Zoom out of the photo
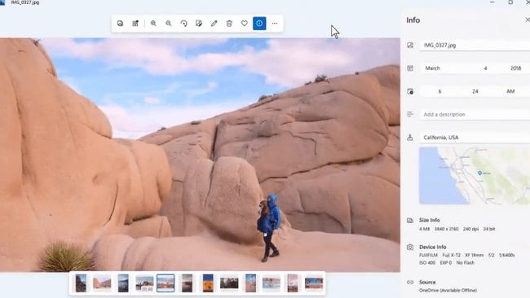This screenshot has width=530, height=298. 169,24
